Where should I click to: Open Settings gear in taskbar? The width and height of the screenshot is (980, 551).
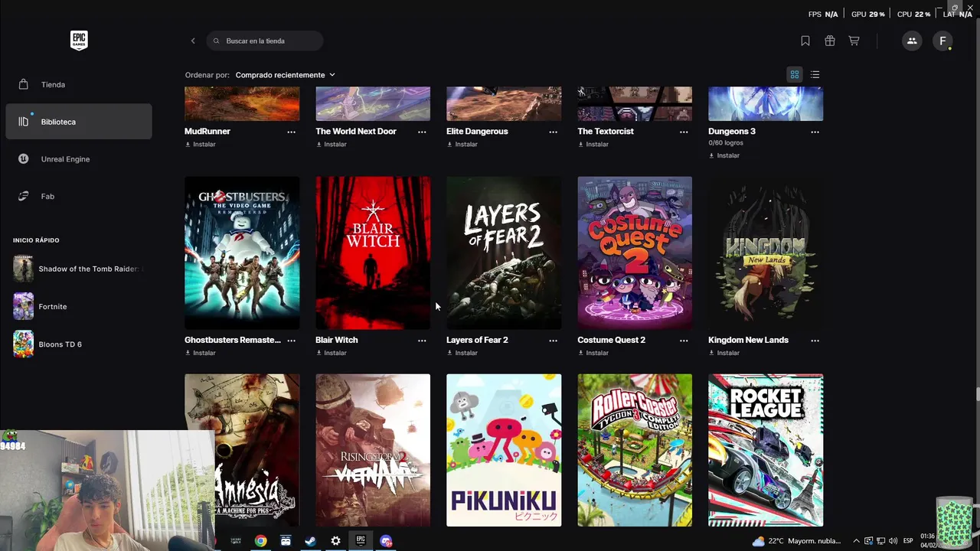click(335, 541)
